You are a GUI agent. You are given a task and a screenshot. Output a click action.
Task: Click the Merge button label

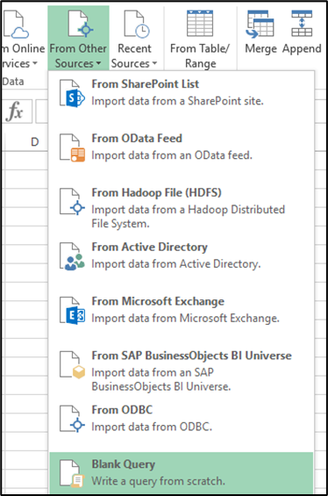(260, 49)
